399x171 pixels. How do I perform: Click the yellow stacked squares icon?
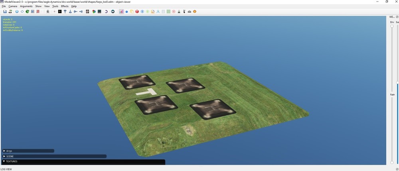(x=132, y=12)
